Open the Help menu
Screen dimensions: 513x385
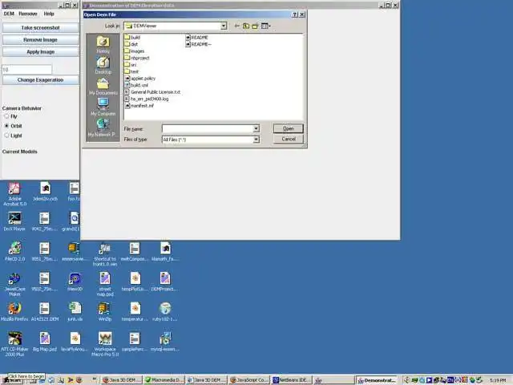[x=49, y=14]
